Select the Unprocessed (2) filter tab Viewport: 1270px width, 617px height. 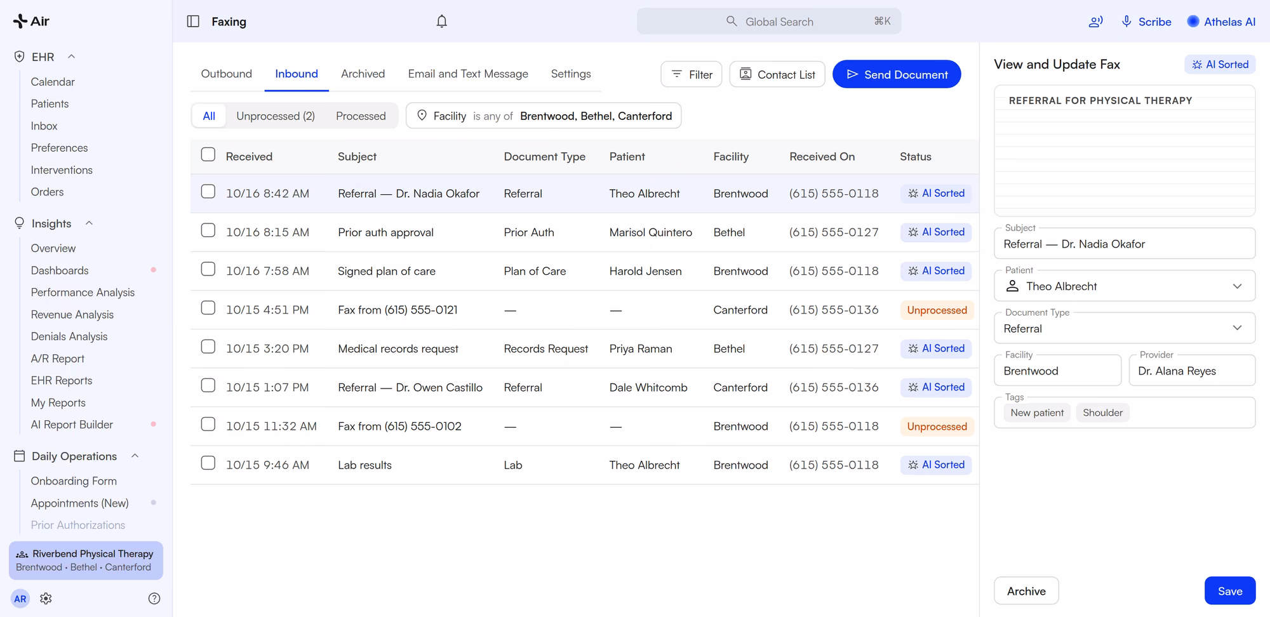point(276,116)
